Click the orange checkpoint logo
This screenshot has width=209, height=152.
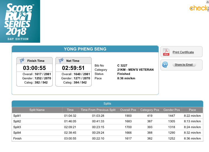[x=199, y=8]
